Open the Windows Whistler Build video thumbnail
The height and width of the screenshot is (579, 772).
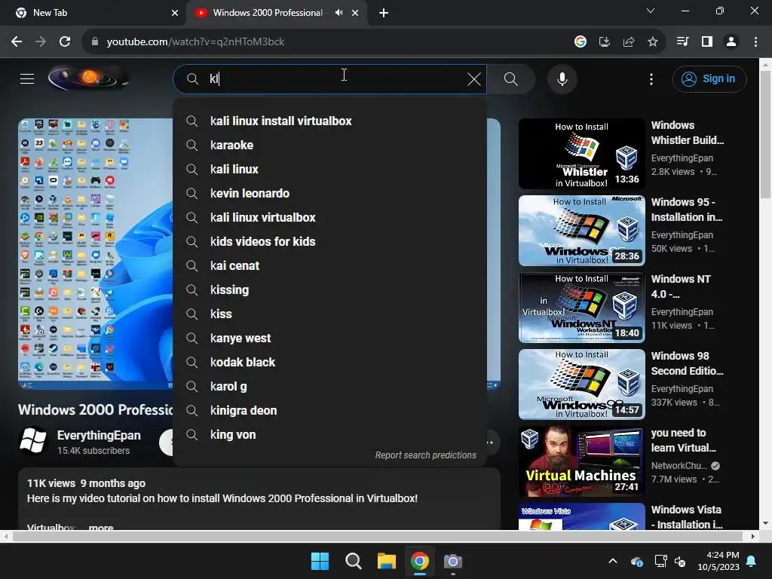tap(581, 154)
